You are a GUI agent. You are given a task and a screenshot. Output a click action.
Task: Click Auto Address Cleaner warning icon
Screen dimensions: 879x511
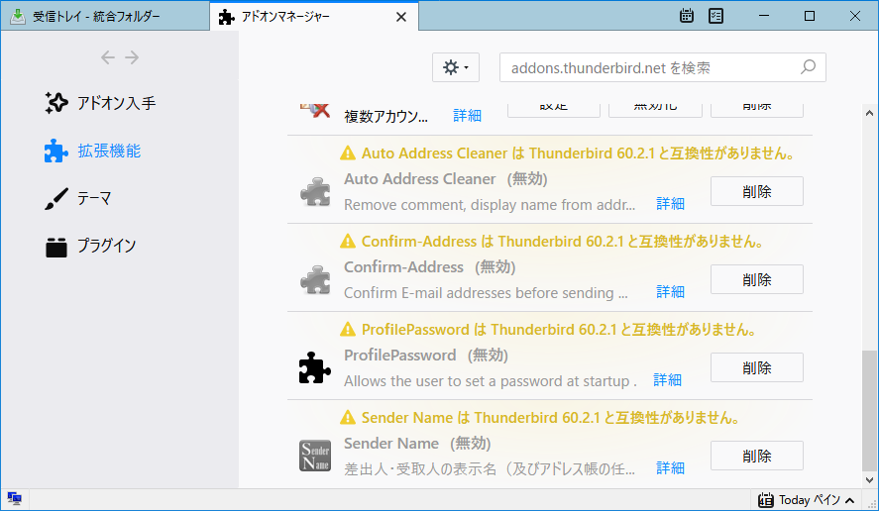[348, 153]
